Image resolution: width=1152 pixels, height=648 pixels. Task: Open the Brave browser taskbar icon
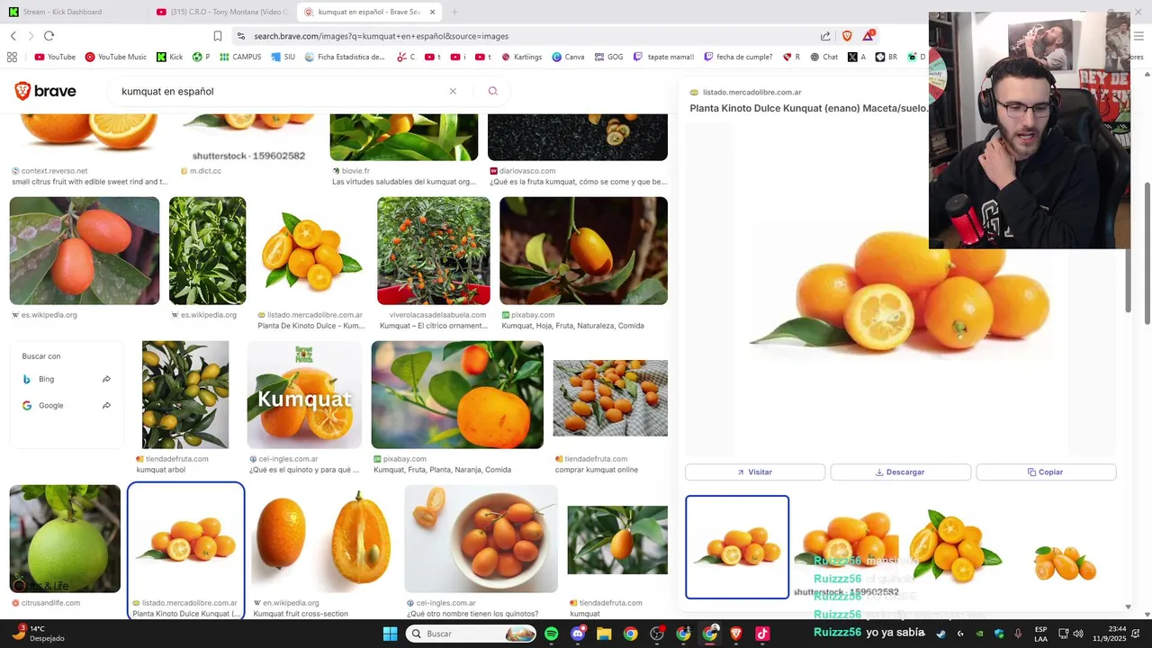click(736, 634)
